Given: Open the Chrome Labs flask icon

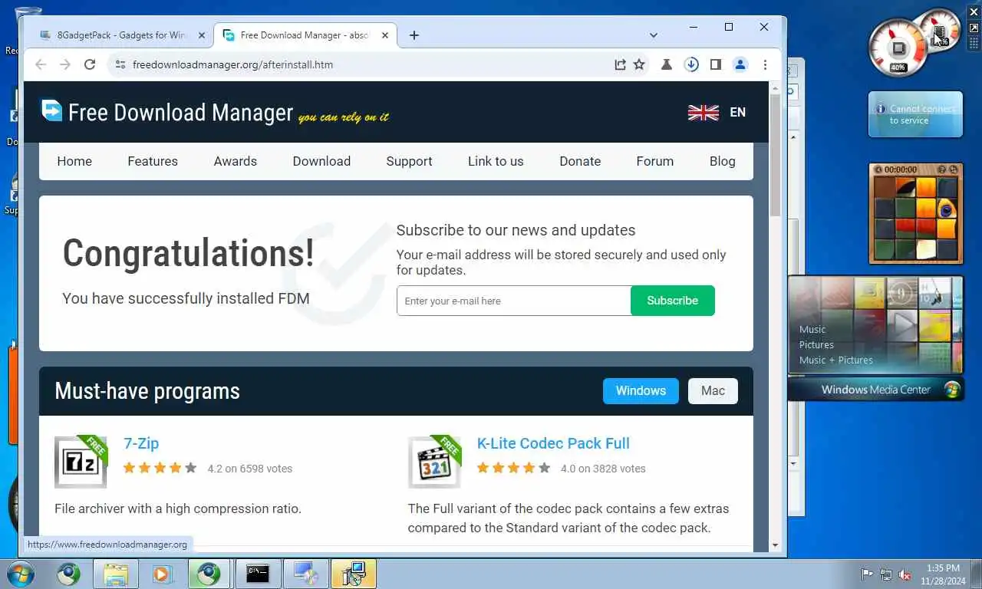Looking at the screenshot, I should [667, 64].
